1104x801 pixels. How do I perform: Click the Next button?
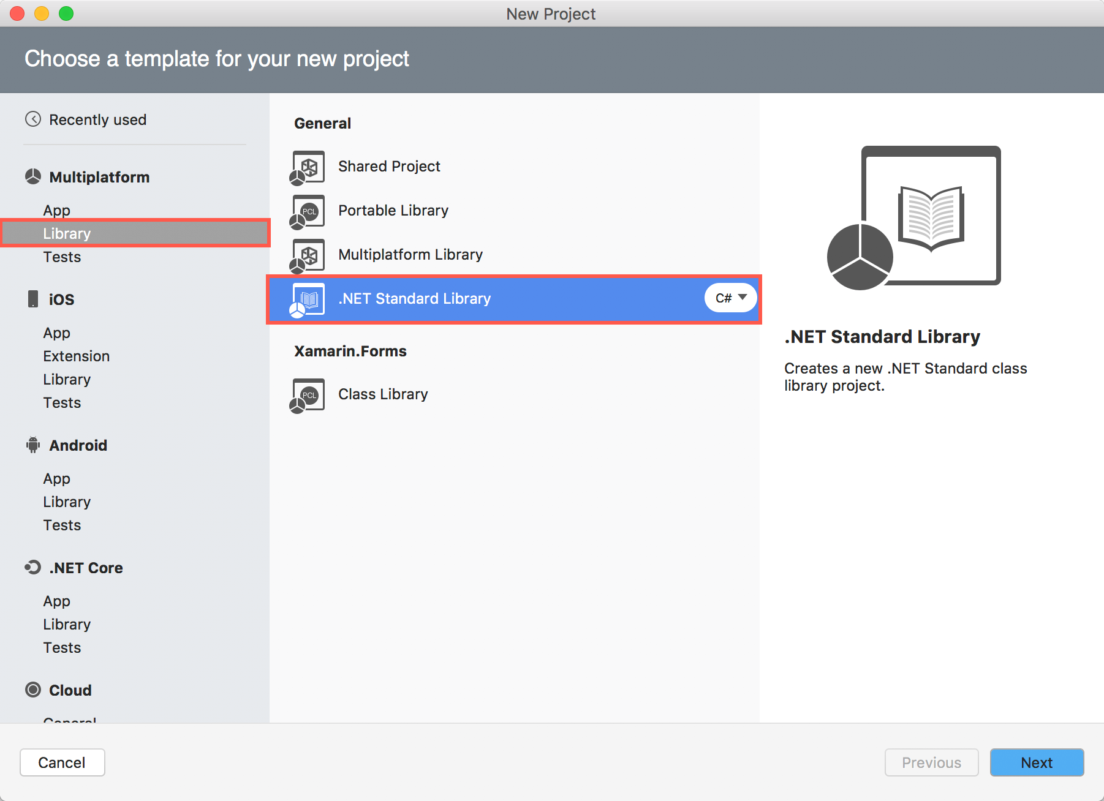click(x=1037, y=762)
